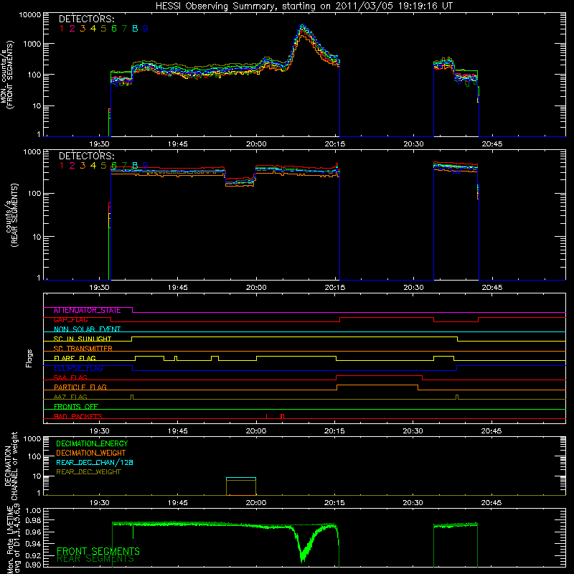The image size is (574, 574).
Task: Click the front segments counts/s y-axis title
Action: tap(6, 75)
